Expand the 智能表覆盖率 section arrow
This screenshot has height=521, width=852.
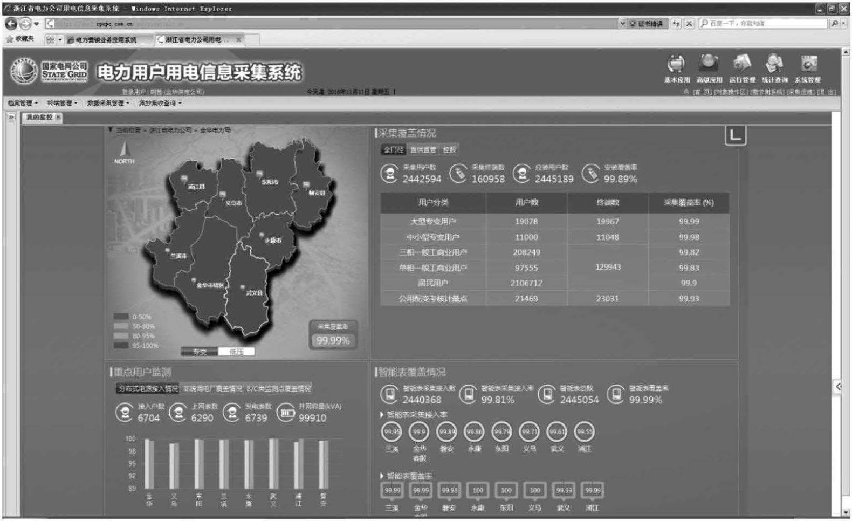pos(381,476)
